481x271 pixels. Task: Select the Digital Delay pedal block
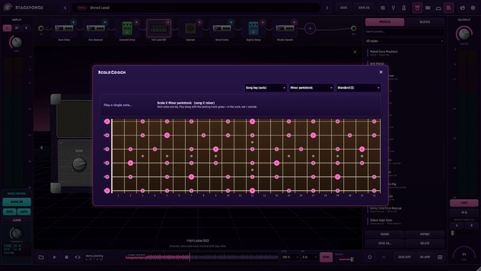(x=253, y=30)
